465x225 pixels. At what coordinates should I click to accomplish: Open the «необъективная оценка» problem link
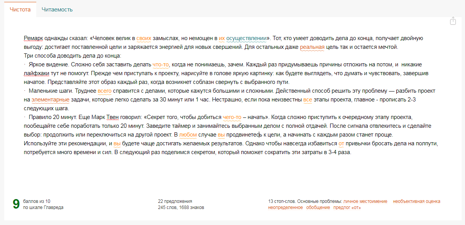(x=417, y=201)
